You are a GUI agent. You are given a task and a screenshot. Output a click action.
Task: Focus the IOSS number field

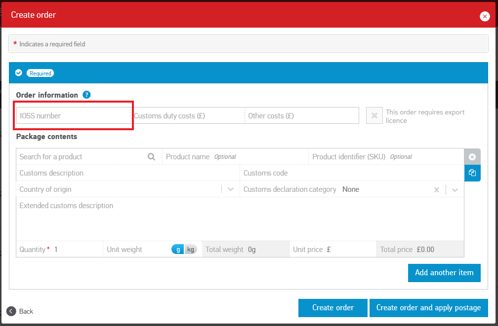tap(73, 116)
